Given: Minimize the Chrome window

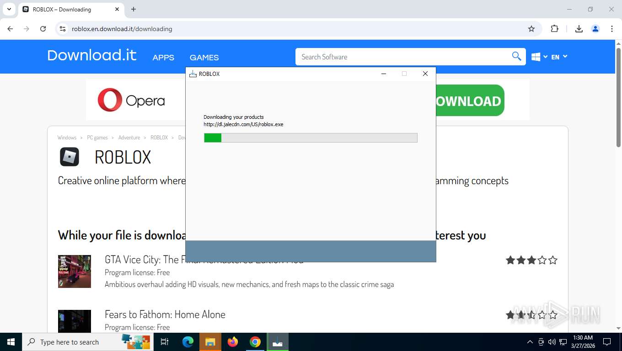Looking at the screenshot, I should 569,9.
